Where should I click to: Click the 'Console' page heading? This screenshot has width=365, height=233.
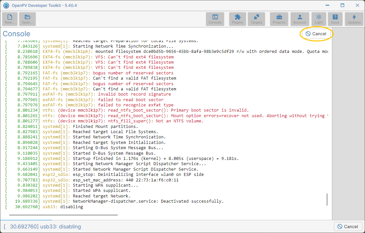(x=17, y=34)
